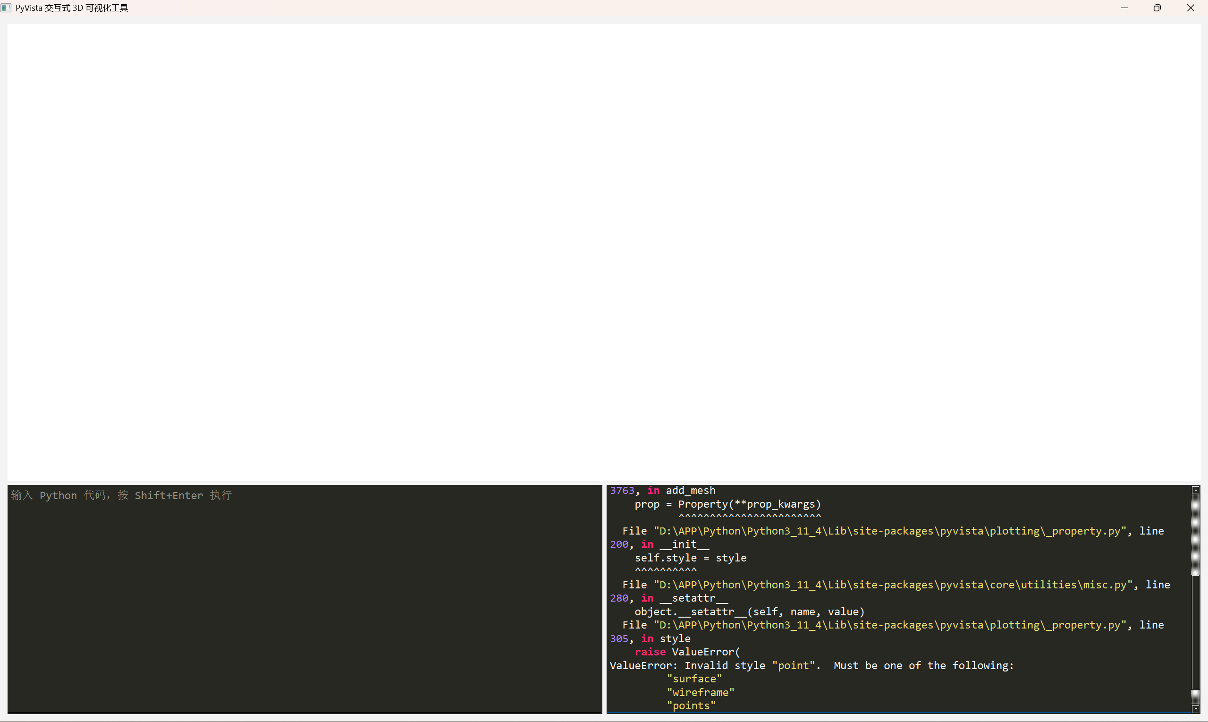Screen dimensions: 1208x722
Task: Click the output console scrollbar thumb
Action: coord(1195,632)
